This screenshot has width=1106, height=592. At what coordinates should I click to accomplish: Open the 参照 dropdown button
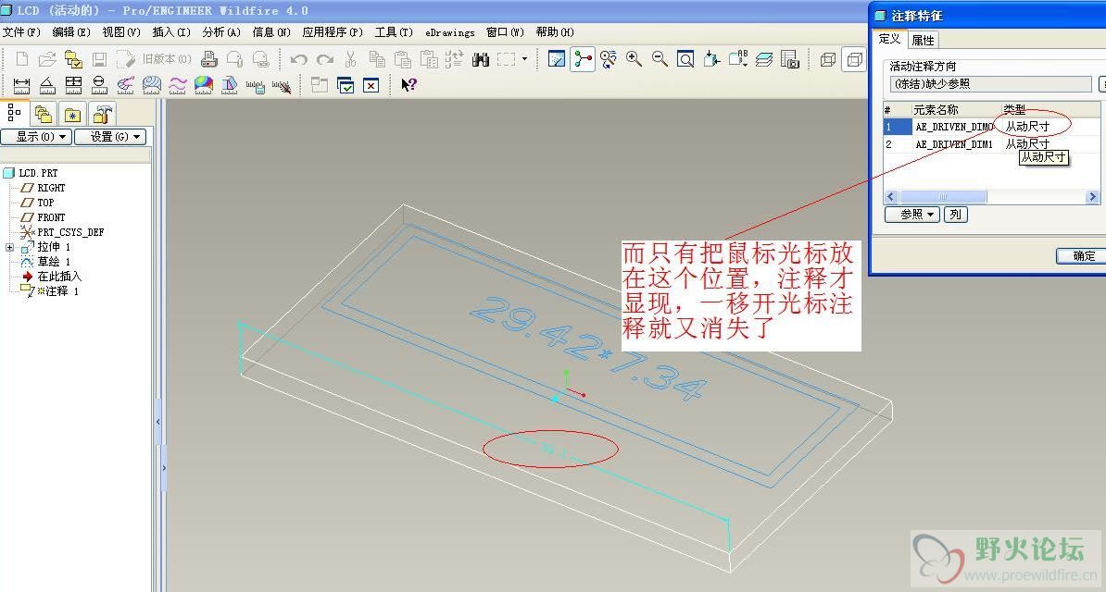click(x=912, y=215)
